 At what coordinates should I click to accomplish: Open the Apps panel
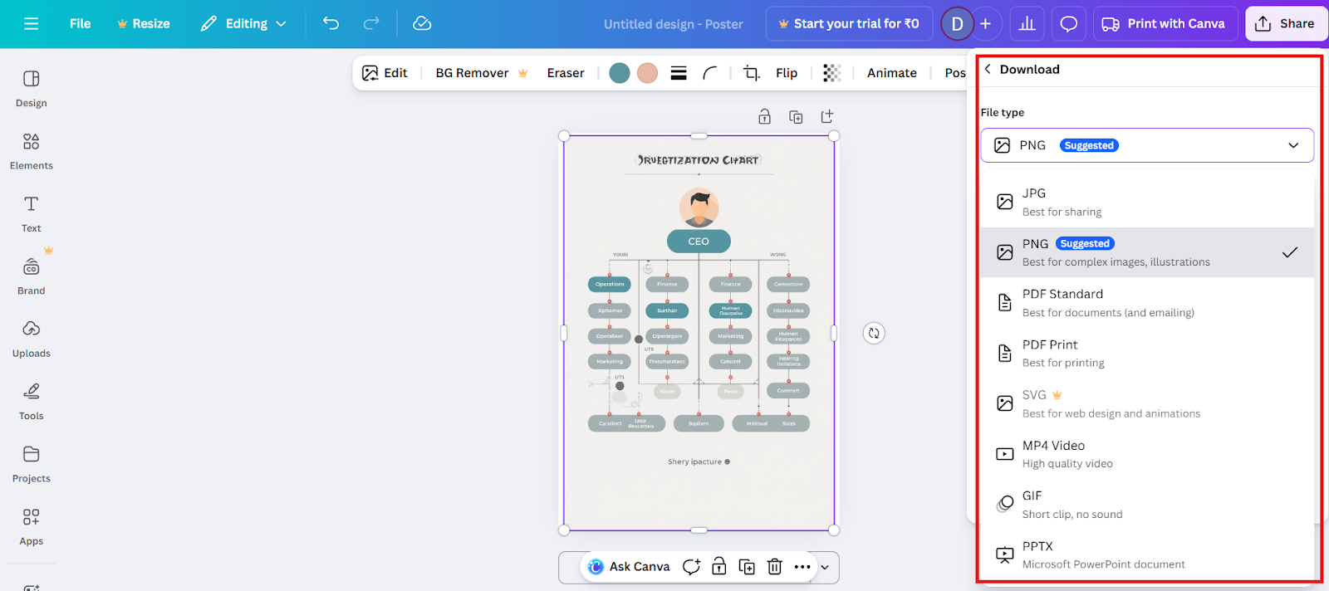pyautogui.click(x=31, y=527)
